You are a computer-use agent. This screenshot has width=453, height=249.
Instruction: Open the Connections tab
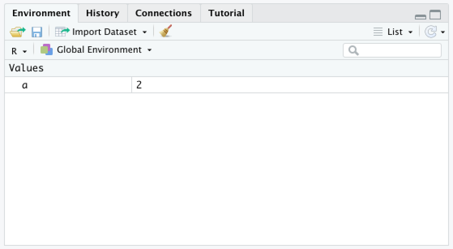point(163,13)
